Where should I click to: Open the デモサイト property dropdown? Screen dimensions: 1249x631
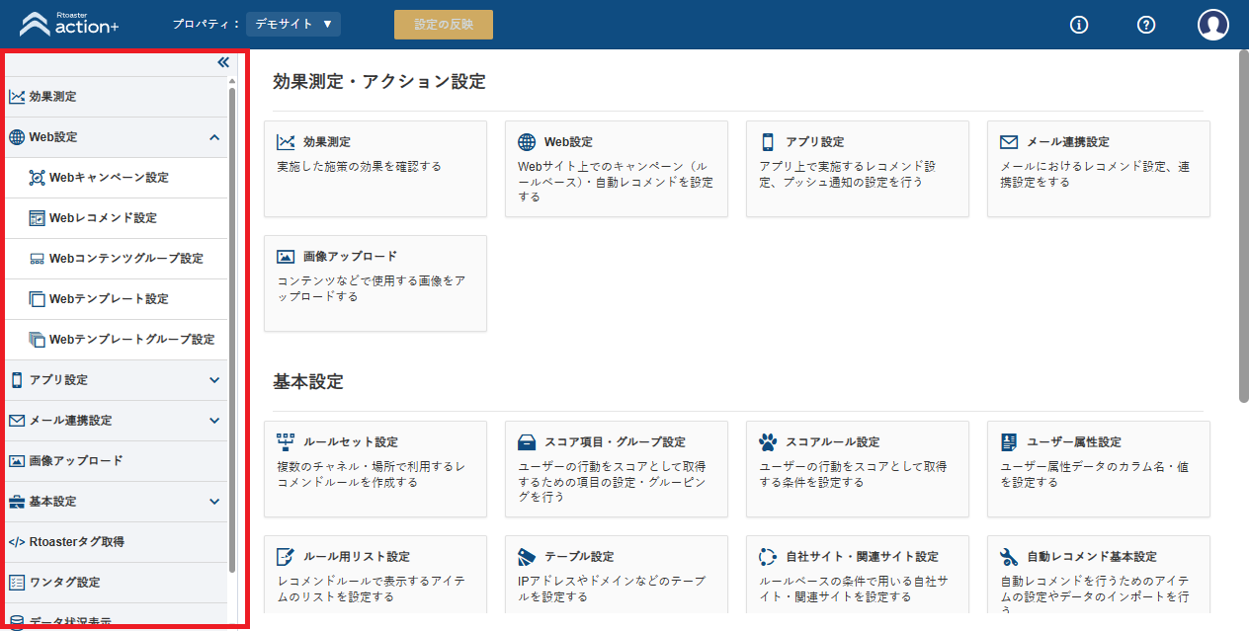point(293,24)
